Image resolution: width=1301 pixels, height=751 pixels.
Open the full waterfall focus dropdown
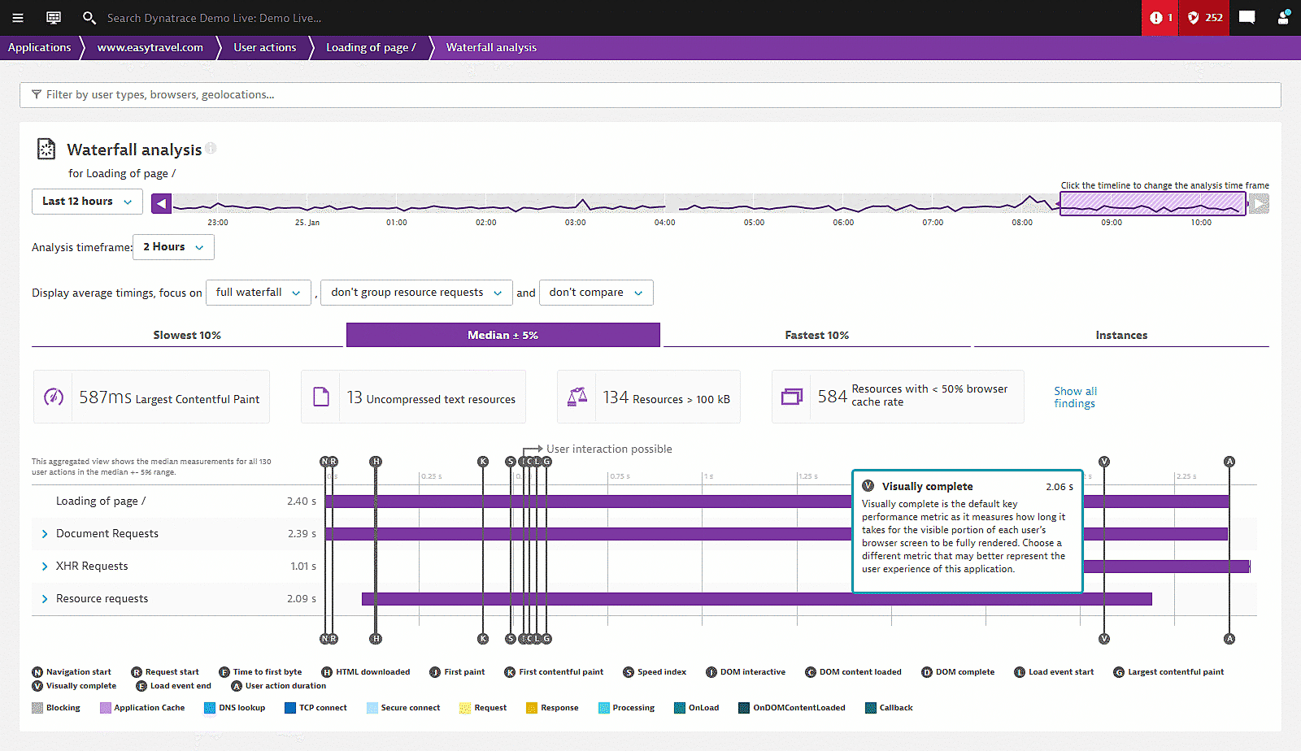259,293
